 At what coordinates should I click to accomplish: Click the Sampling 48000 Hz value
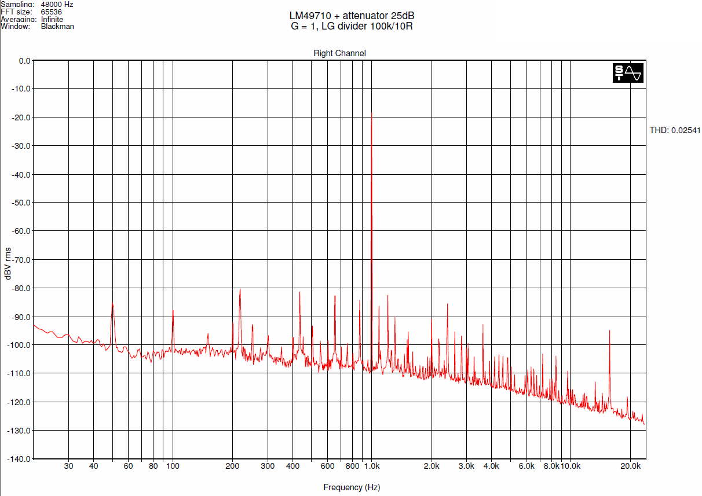pyautogui.click(x=57, y=4)
